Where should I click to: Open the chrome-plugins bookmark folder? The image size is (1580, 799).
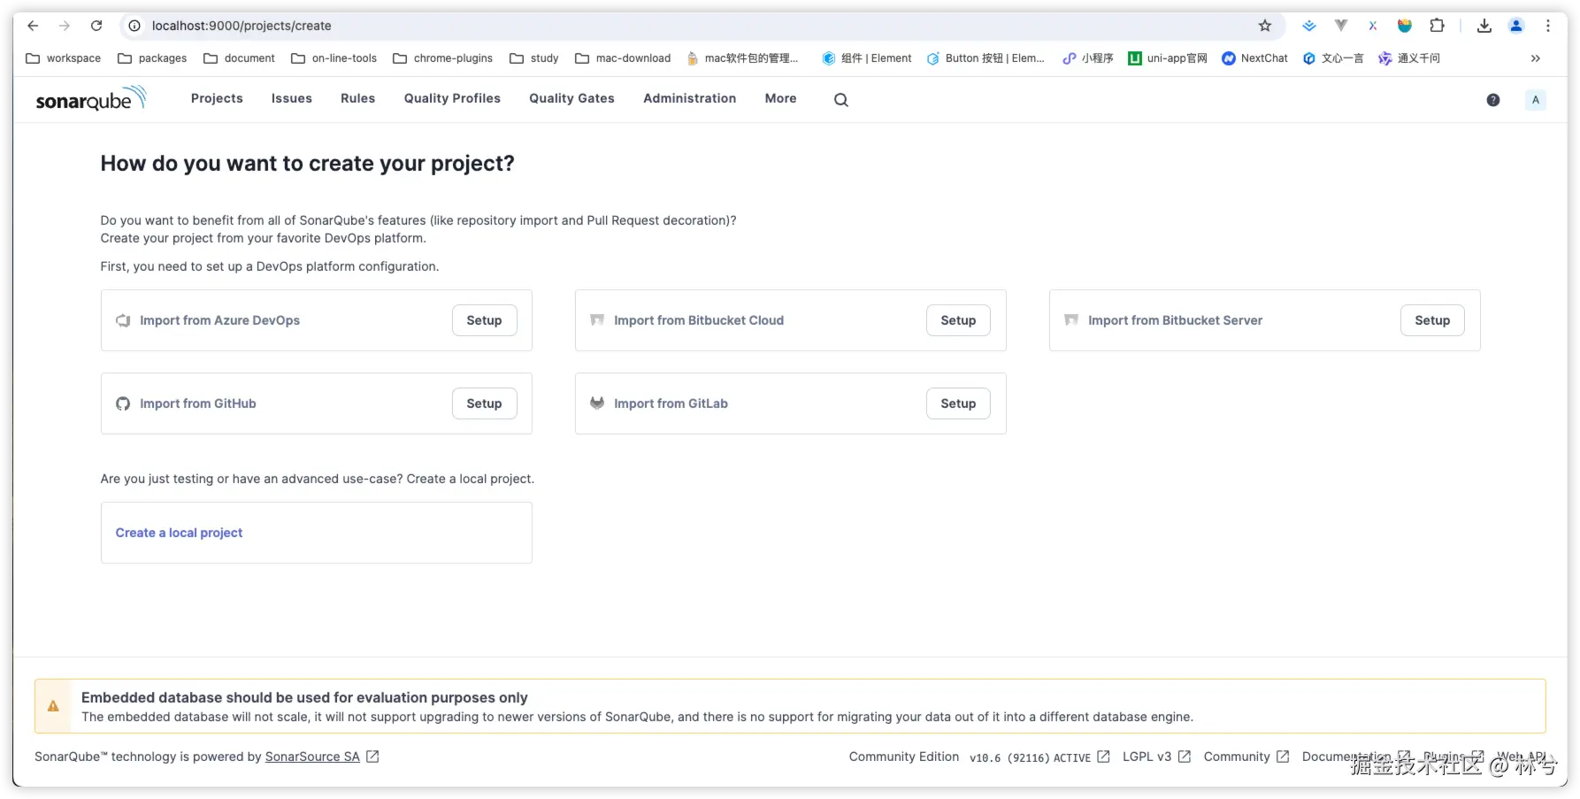[442, 58]
